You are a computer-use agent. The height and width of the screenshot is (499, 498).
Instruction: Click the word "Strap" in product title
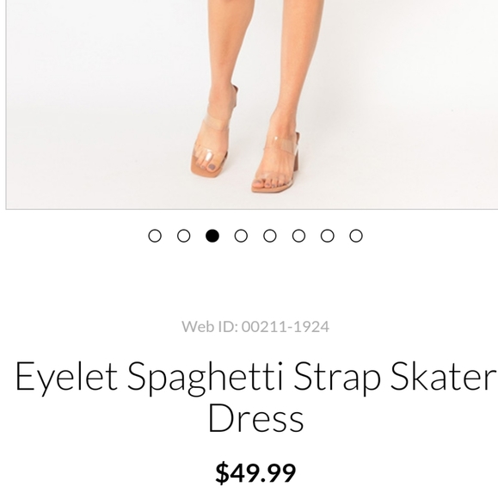(x=336, y=378)
